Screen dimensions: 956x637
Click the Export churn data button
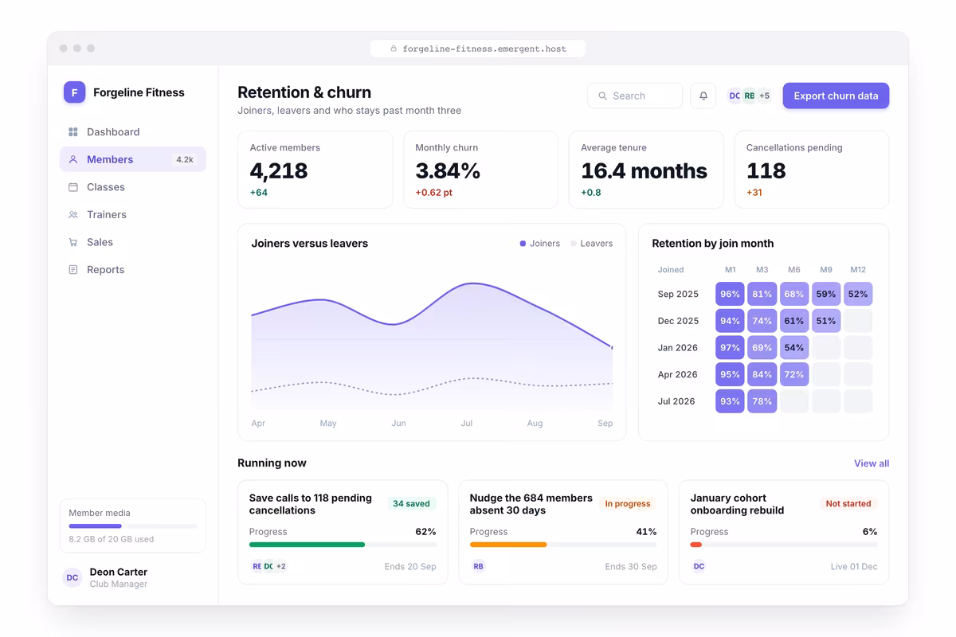836,96
